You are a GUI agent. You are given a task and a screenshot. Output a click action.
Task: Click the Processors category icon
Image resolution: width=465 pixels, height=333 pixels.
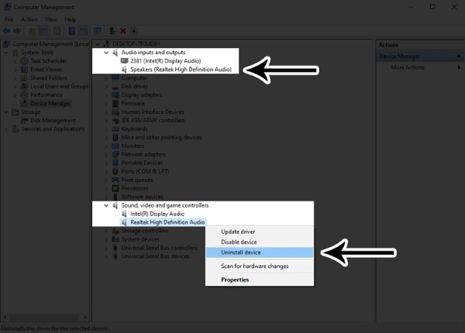point(115,188)
